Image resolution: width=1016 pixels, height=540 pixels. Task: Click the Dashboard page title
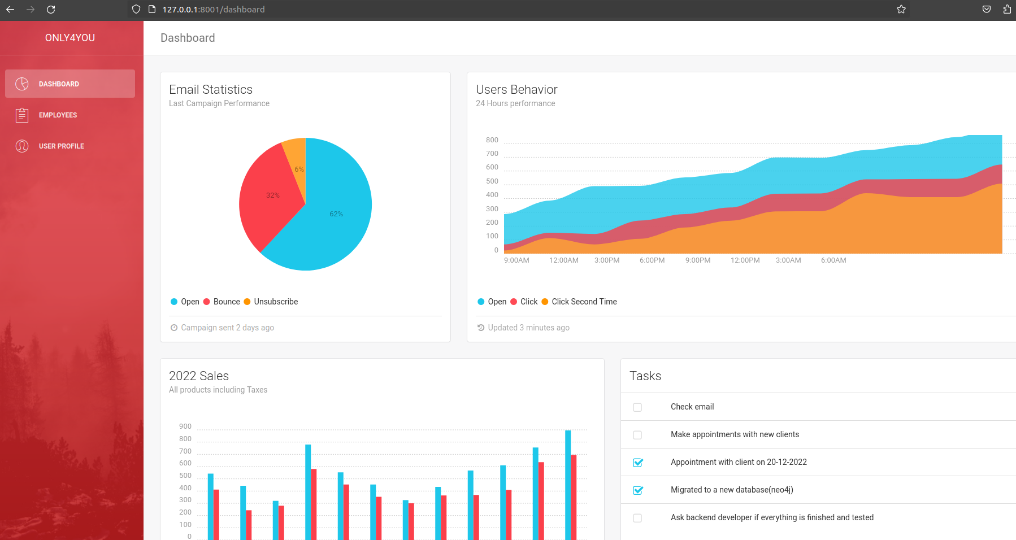[x=188, y=38]
